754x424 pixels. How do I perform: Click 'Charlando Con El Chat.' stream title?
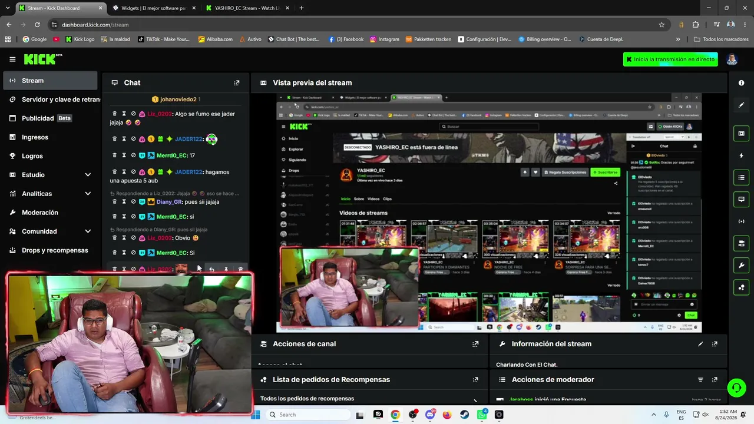click(x=527, y=365)
